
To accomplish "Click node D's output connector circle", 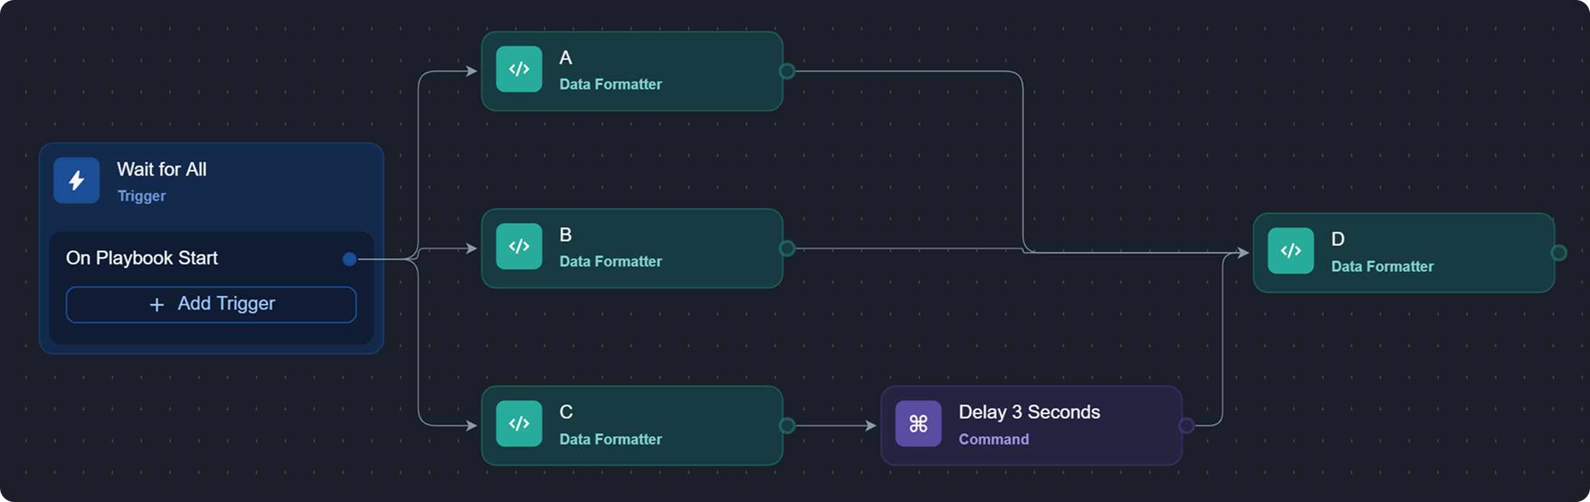I will pos(1558,253).
